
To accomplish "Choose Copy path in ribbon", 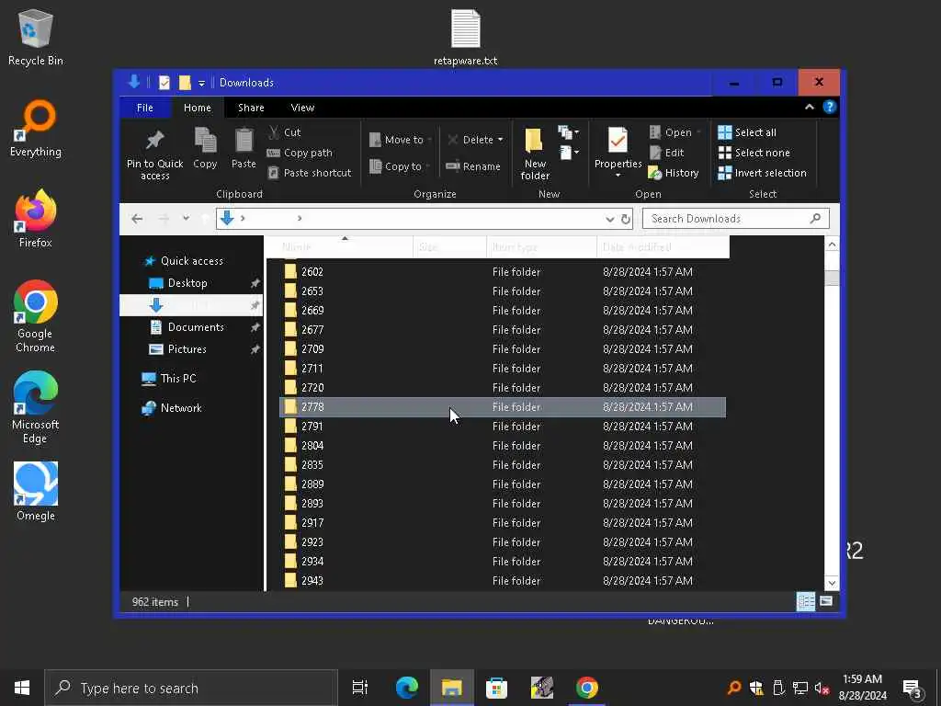I will (x=300, y=153).
